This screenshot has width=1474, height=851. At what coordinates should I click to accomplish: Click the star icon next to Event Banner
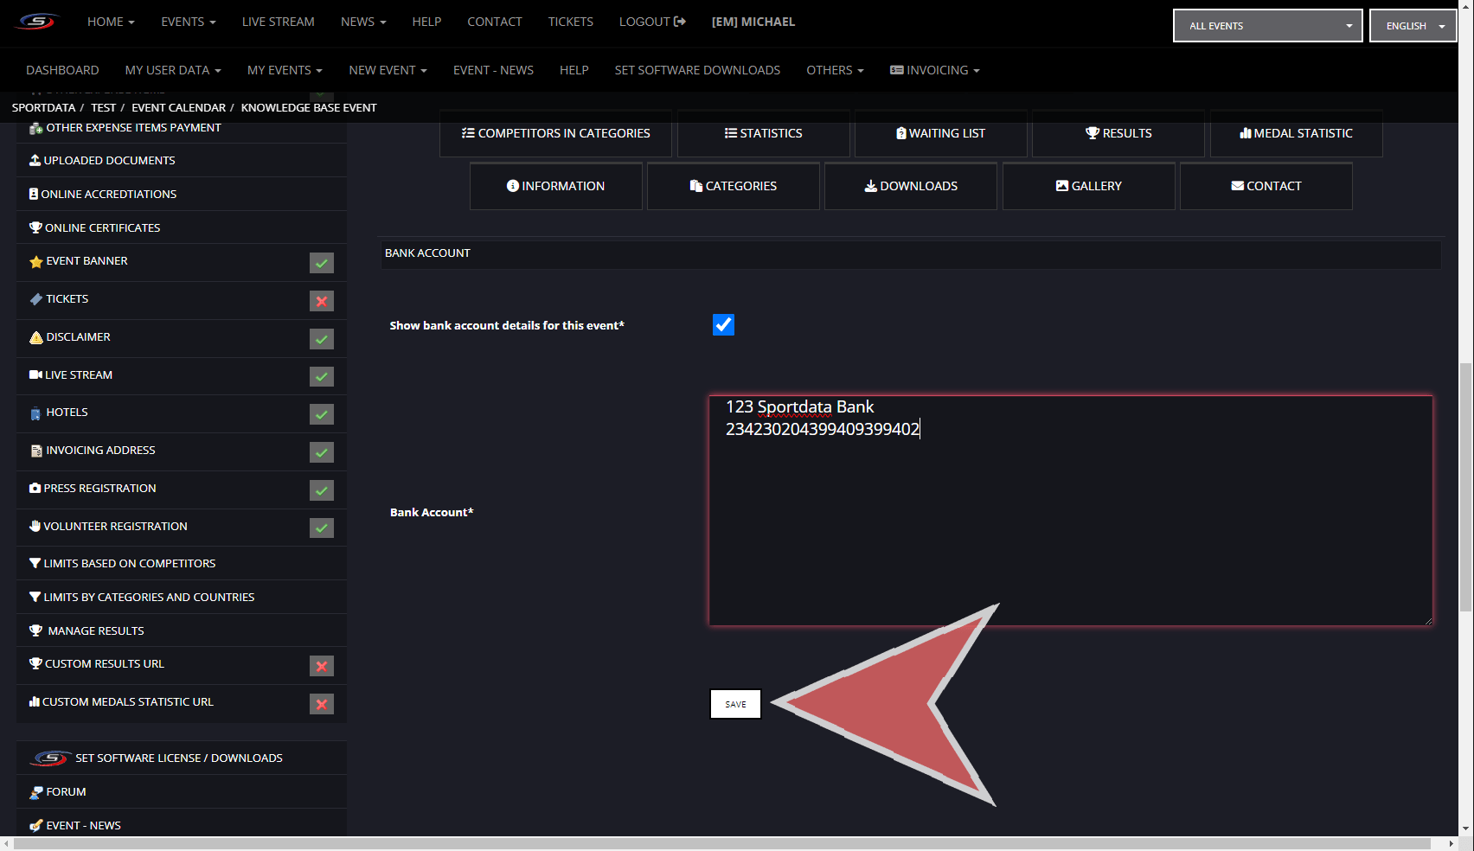click(x=35, y=262)
